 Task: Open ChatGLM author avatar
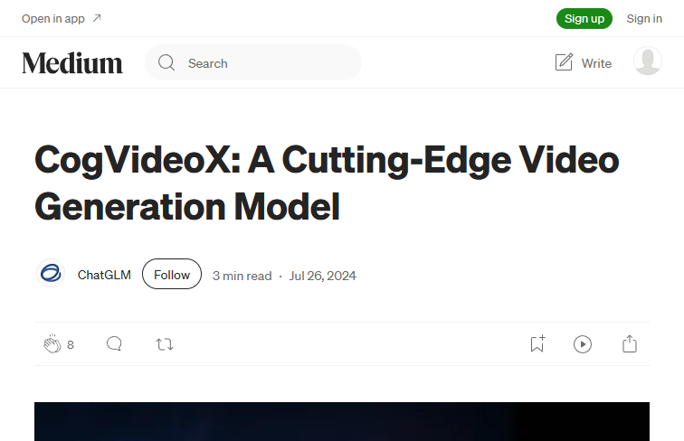(x=51, y=273)
